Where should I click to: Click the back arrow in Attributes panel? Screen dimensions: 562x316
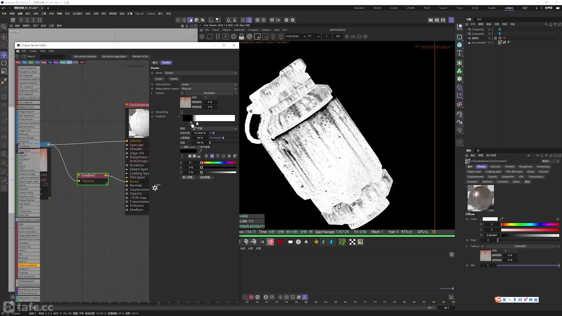529,156
